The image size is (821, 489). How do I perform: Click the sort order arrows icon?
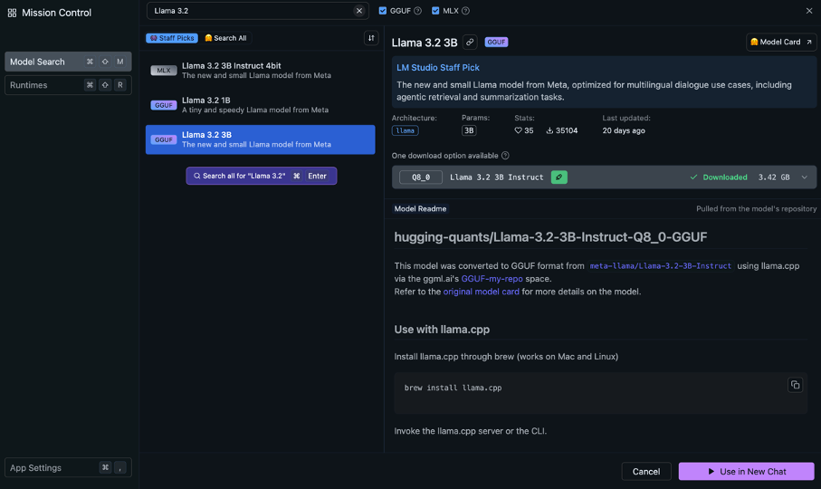tap(371, 38)
